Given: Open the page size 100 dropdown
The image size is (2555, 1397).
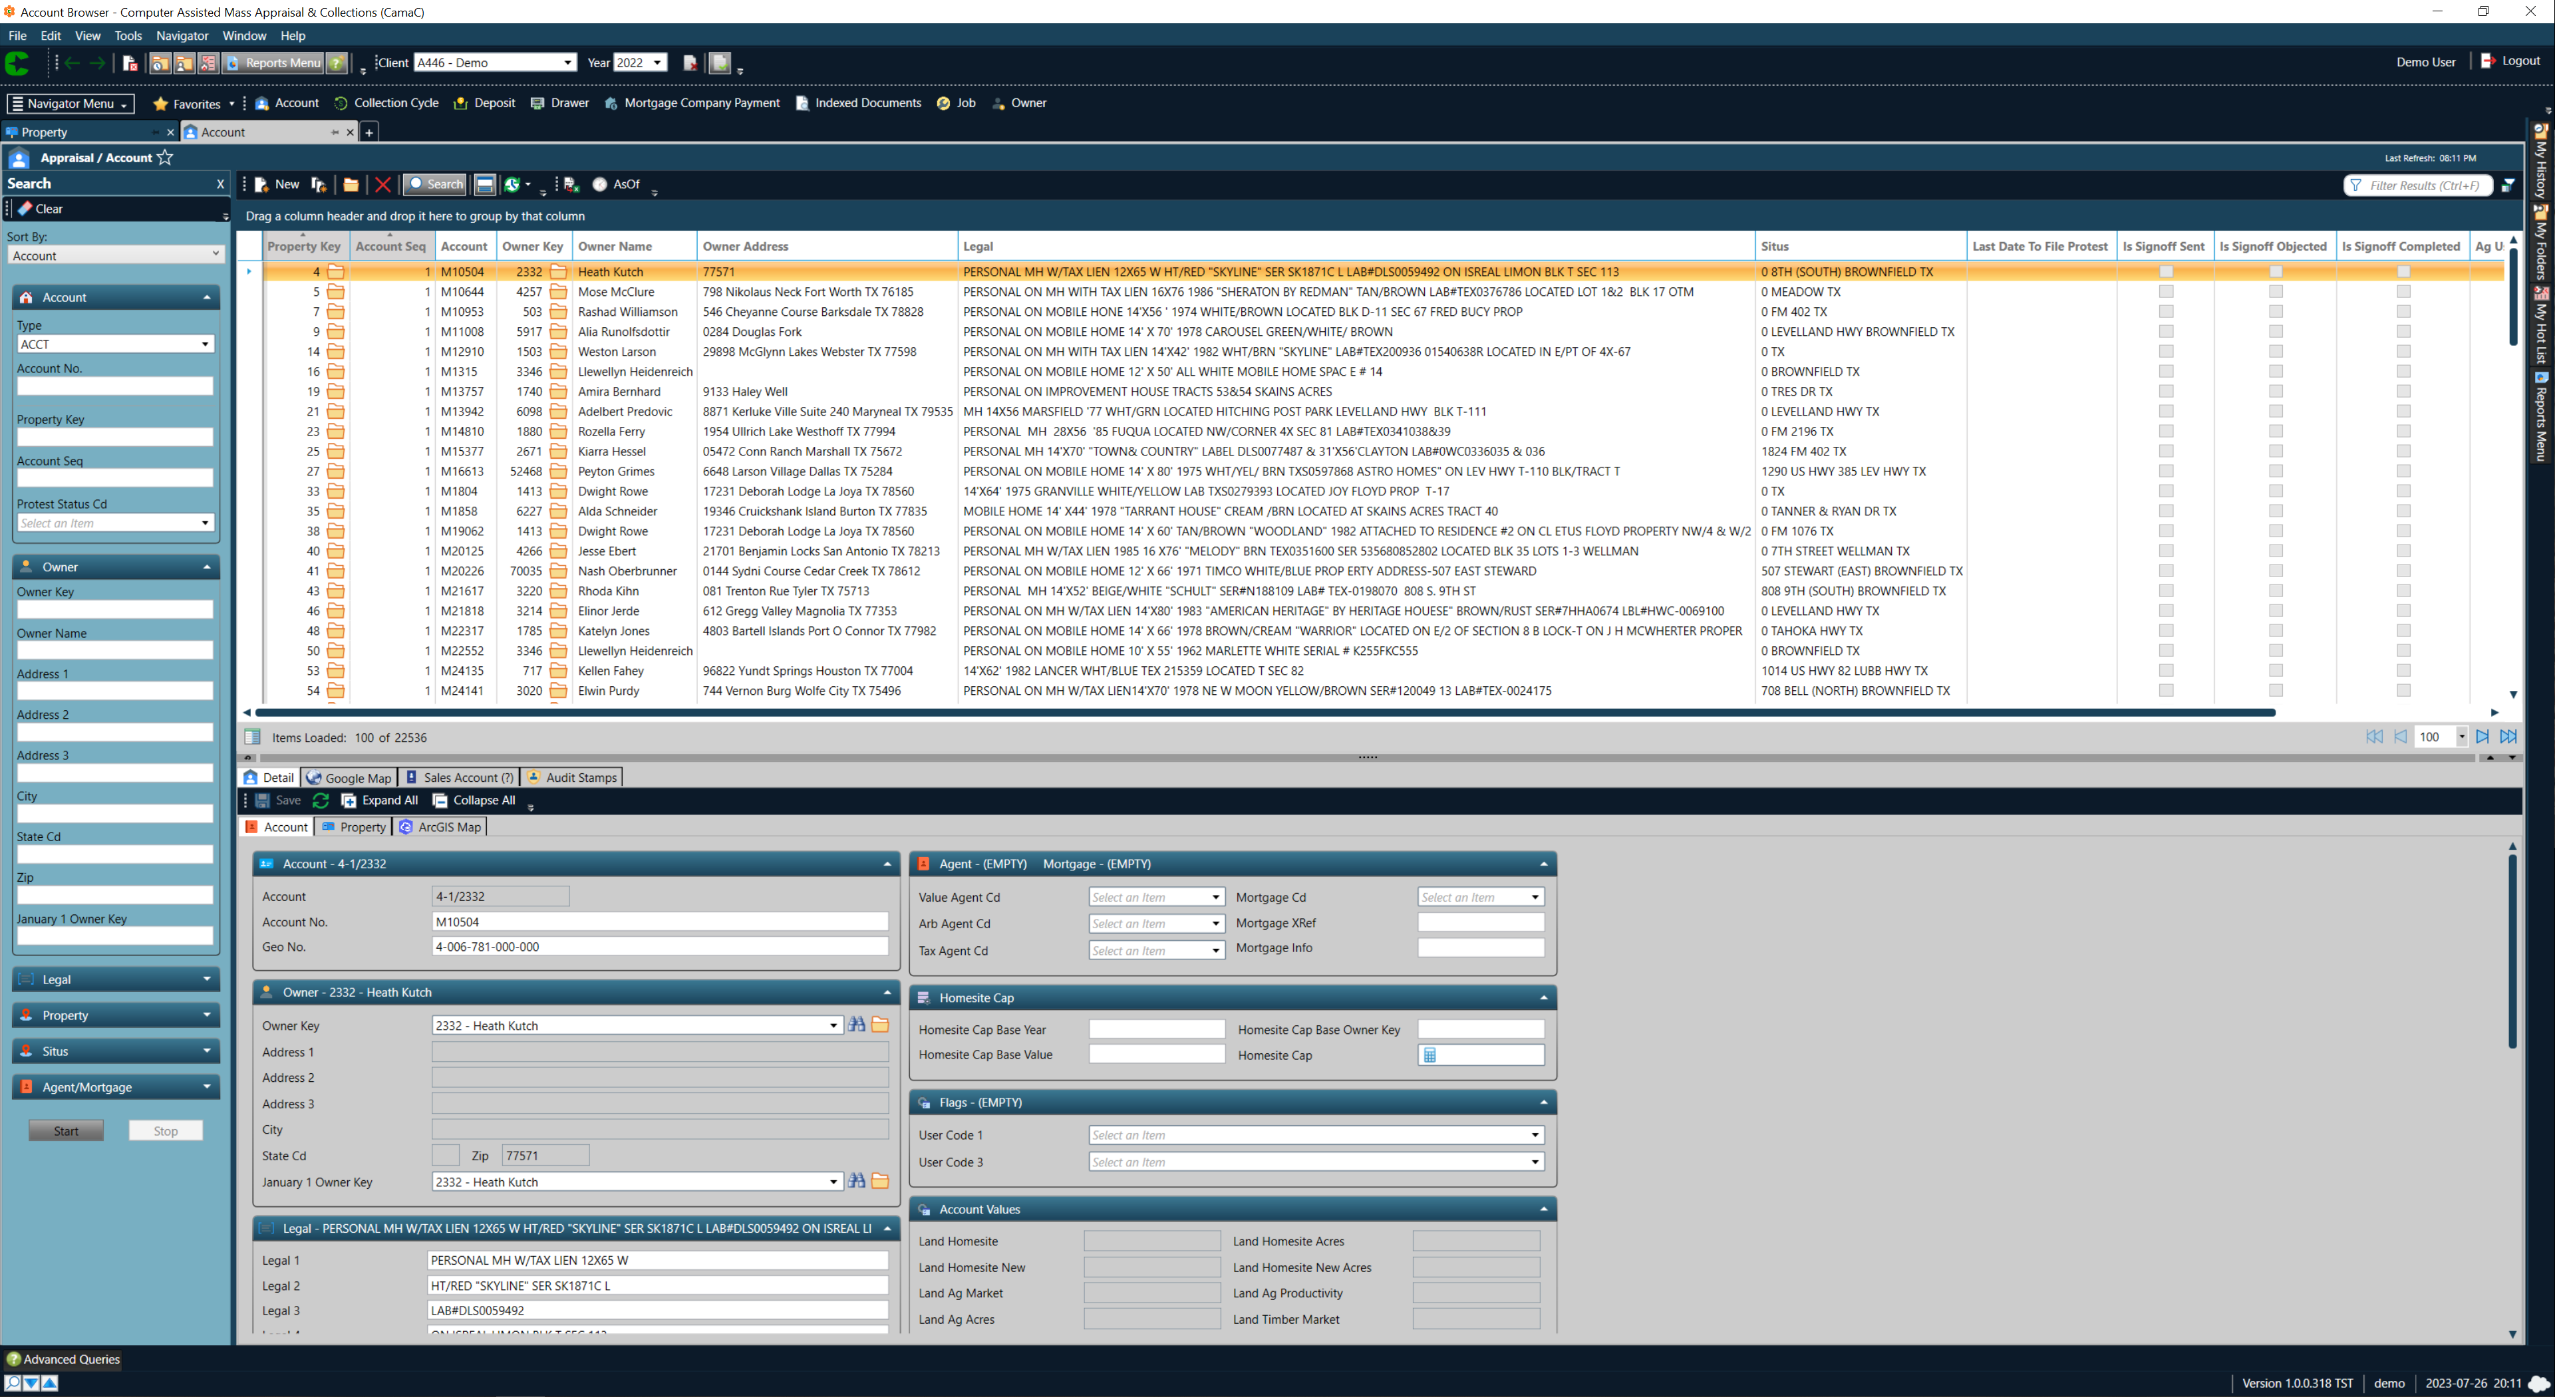Looking at the screenshot, I should click(2462, 737).
